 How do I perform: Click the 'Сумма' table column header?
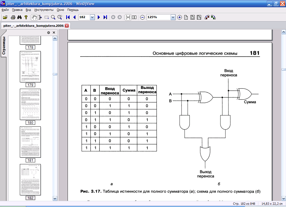129,90
